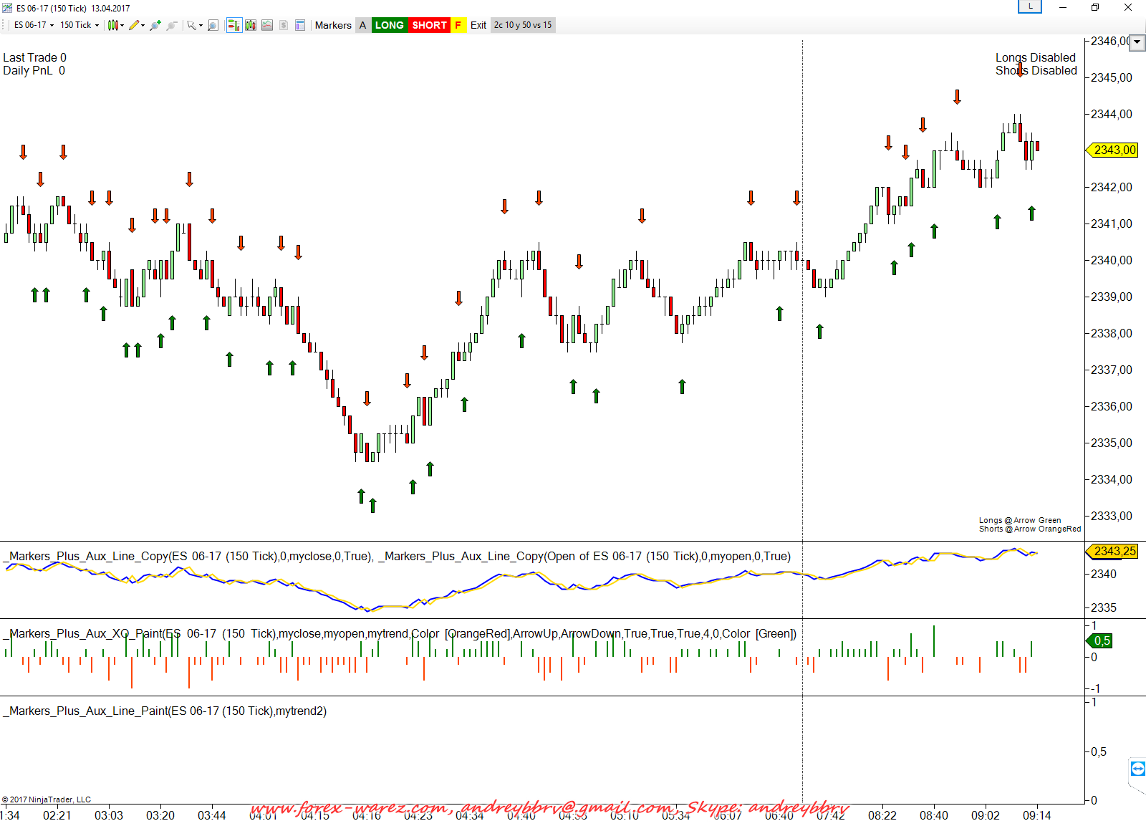Click the L link button in title bar

pyautogui.click(x=1030, y=6)
